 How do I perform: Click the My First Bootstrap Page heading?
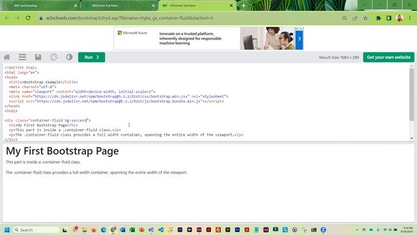point(63,151)
